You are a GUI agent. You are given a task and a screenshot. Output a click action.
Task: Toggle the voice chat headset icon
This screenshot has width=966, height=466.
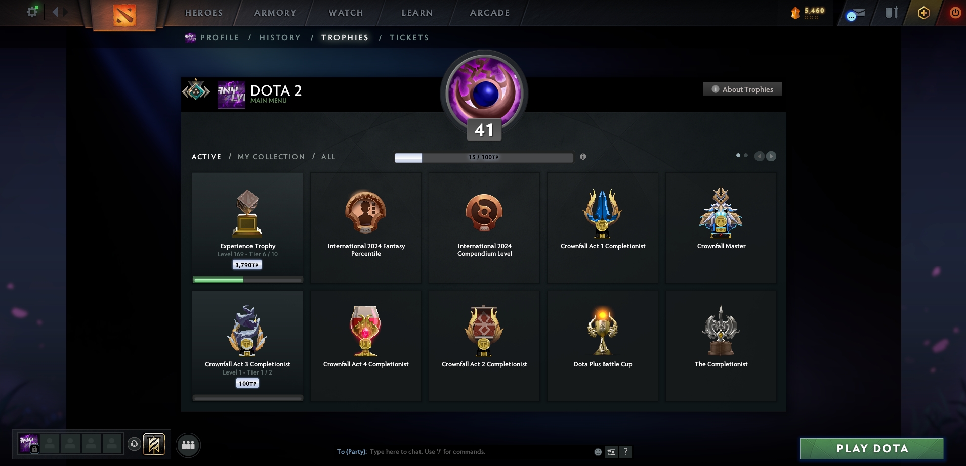(134, 444)
